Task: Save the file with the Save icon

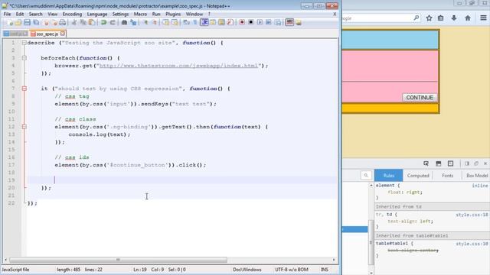Action: click(x=28, y=22)
